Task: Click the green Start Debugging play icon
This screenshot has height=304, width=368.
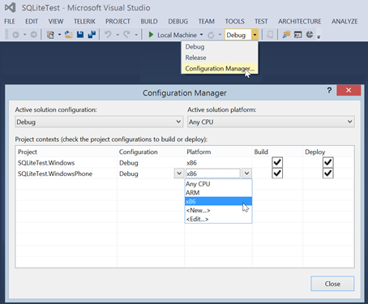Action: 151,35
